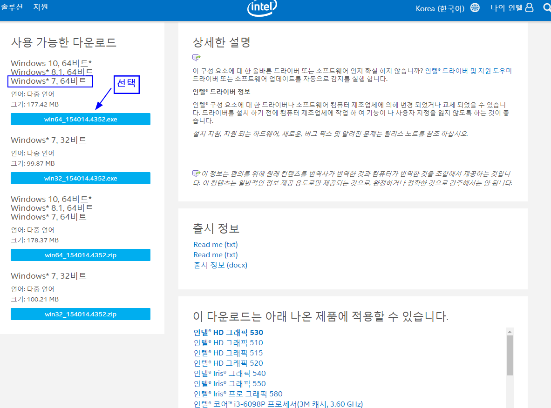Click the 인텔 드라이버 정보 bold heading
551x408 pixels.
point(221,92)
